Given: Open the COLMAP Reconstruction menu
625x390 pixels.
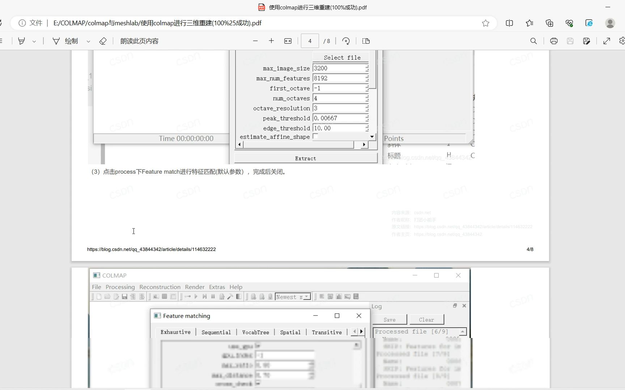Looking at the screenshot, I should click(x=160, y=287).
